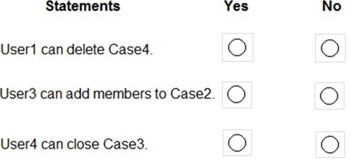351x162 pixels.
Task: Click the Yes column header
Action: [236, 6]
